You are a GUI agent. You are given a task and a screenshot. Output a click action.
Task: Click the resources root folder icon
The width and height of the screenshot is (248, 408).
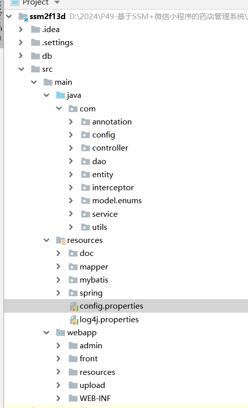point(61,240)
